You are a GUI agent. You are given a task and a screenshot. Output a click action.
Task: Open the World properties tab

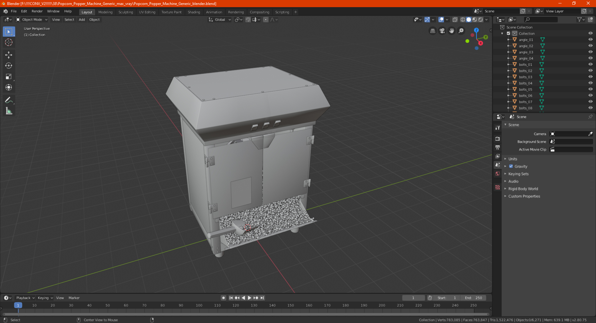click(498, 174)
